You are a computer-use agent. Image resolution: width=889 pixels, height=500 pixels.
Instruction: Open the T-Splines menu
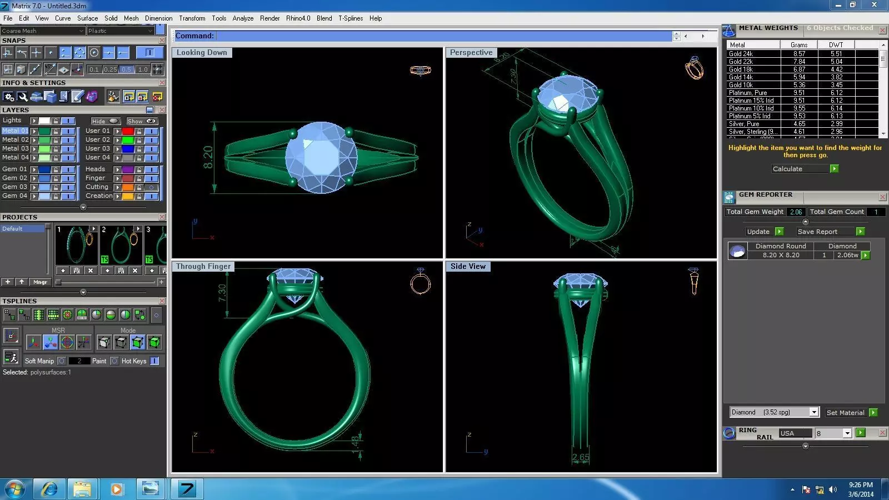pyautogui.click(x=351, y=18)
